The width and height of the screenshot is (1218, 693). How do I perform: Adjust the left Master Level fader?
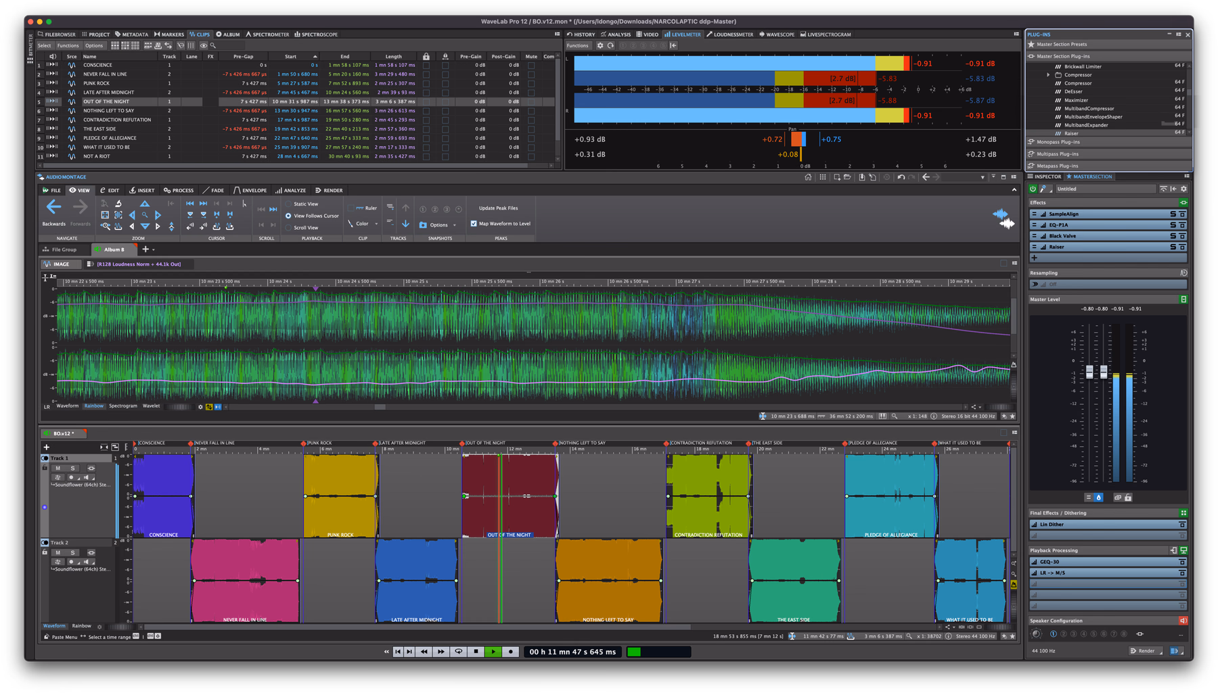[1089, 372]
